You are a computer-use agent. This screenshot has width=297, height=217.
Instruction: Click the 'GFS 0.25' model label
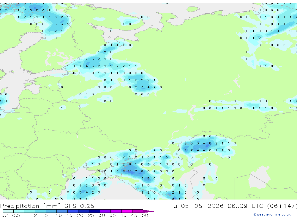tap(79, 206)
